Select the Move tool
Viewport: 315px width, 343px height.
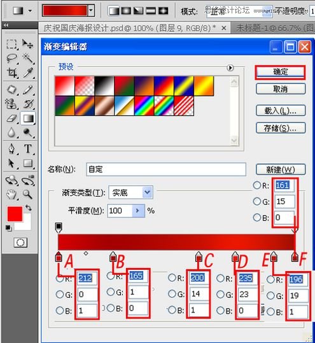tap(27, 44)
